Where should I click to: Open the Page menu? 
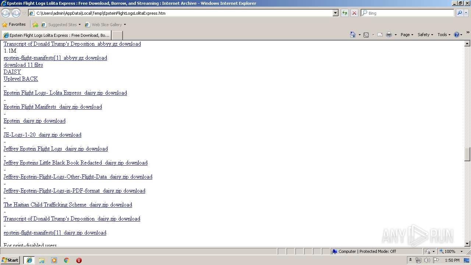pyautogui.click(x=407, y=35)
